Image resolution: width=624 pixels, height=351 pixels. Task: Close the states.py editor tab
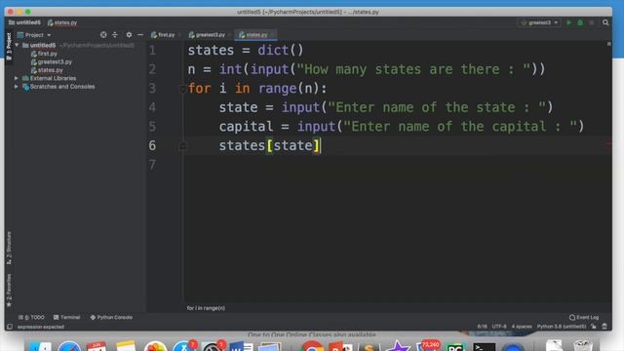pyautogui.click(x=273, y=35)
